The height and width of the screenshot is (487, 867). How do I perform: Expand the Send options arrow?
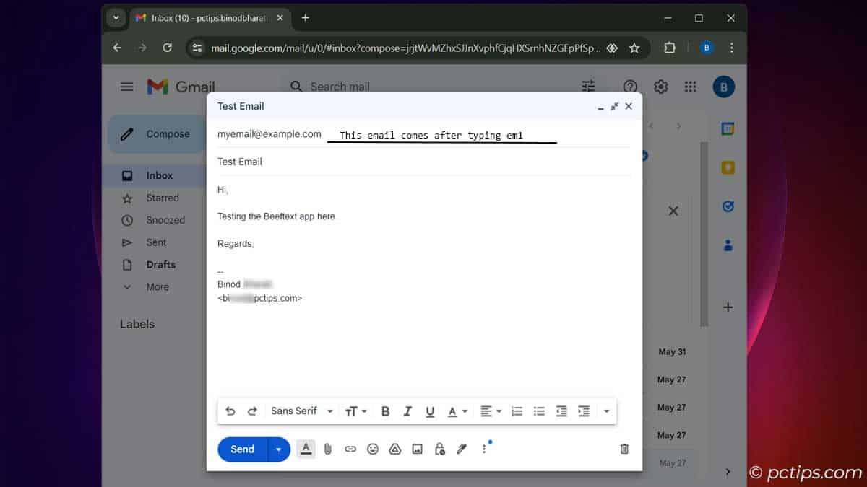[279, 449]
